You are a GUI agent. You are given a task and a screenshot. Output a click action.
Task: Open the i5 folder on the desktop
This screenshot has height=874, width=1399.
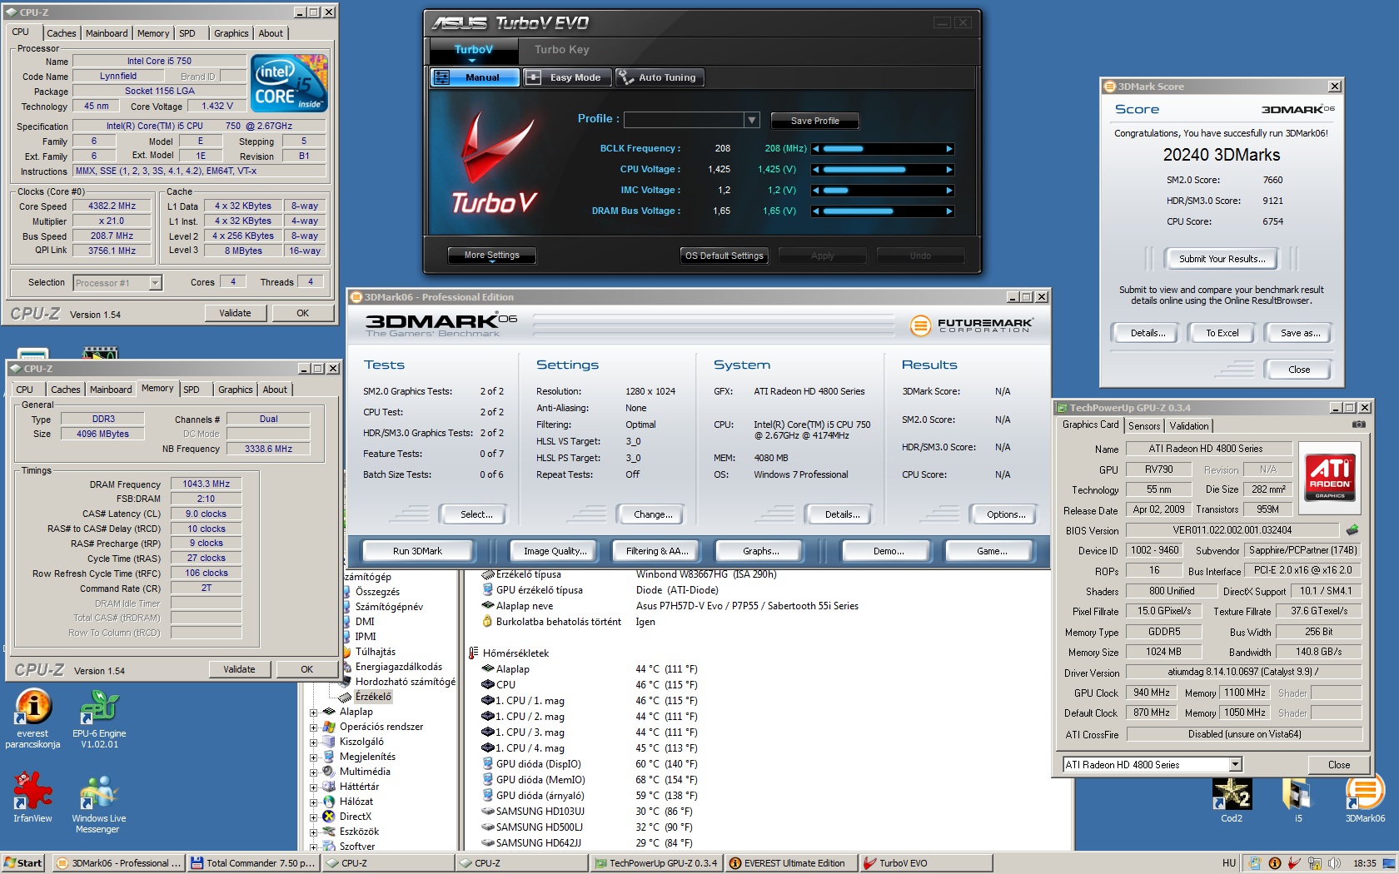pyautogui.click(x=1297, y=799)
